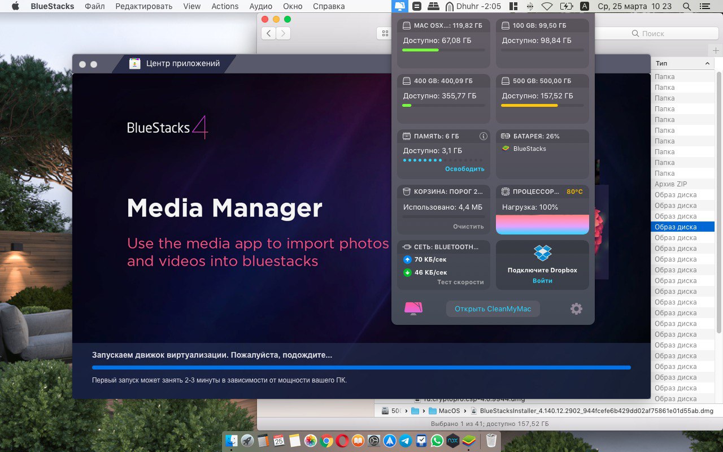Click the memory info icon
This screenshot has width=723, height=452.
pyautogui.click(x=483, y=136)
